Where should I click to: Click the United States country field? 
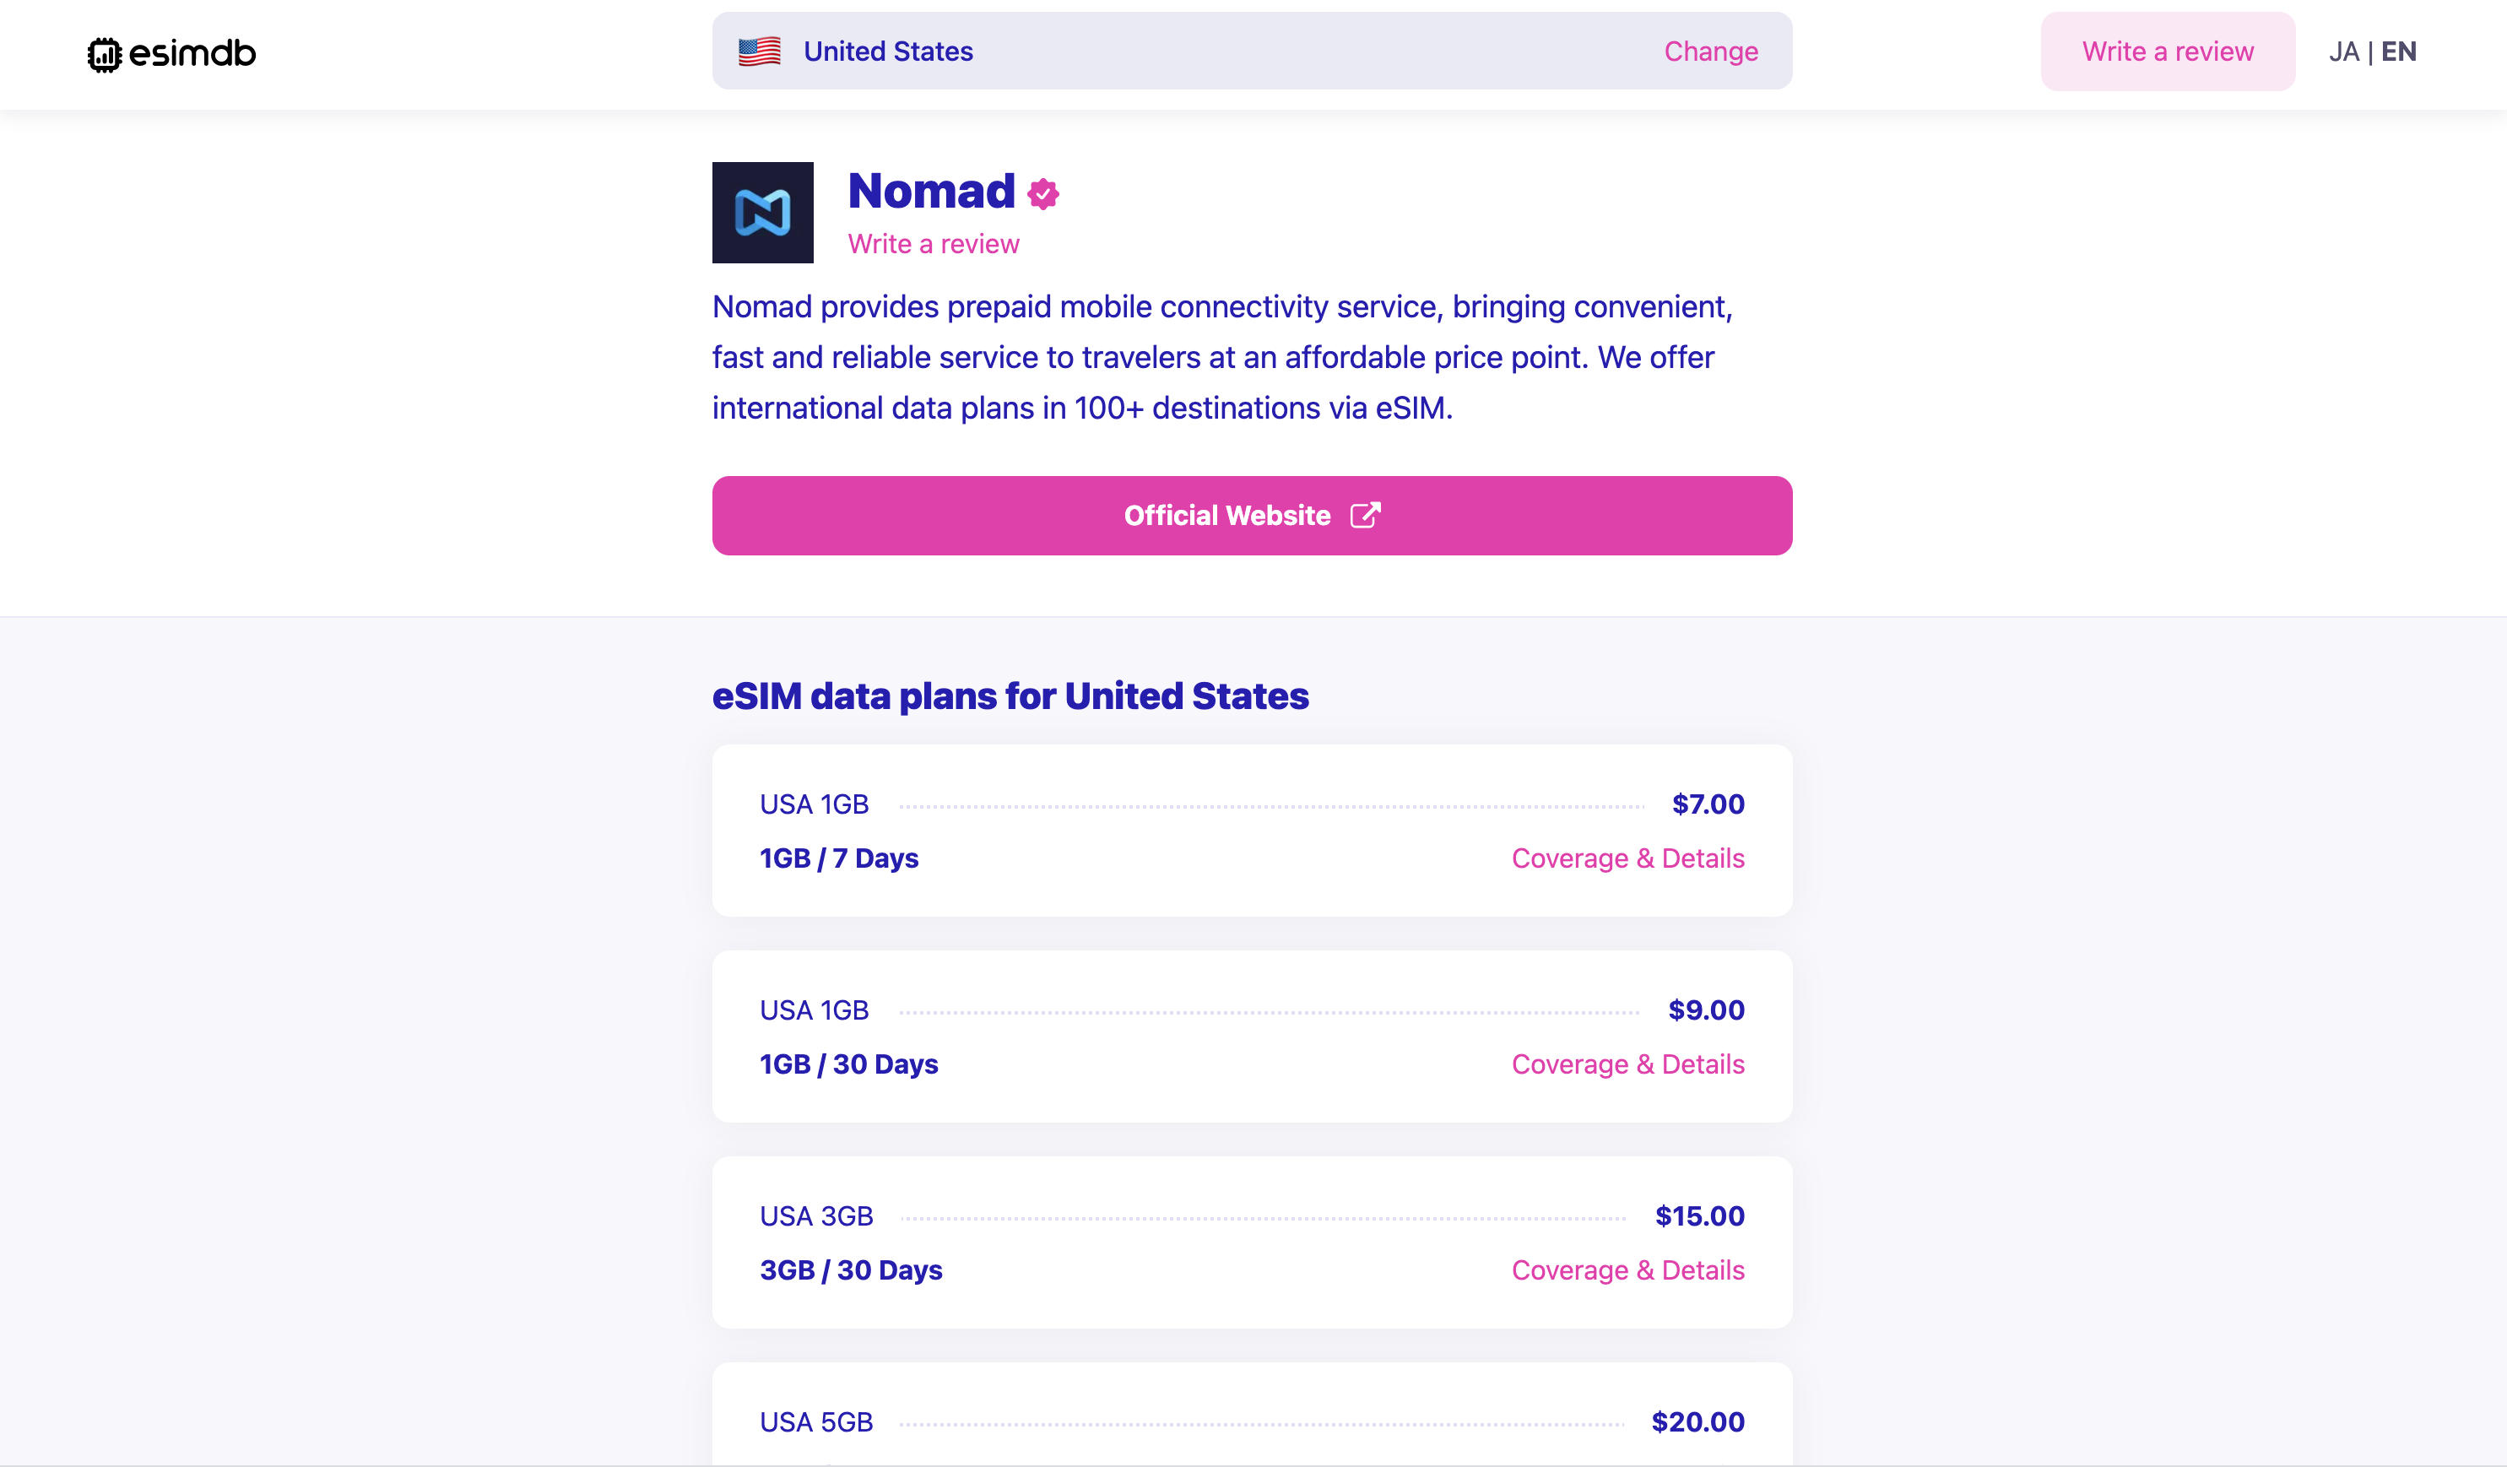tap(1194, 51)
